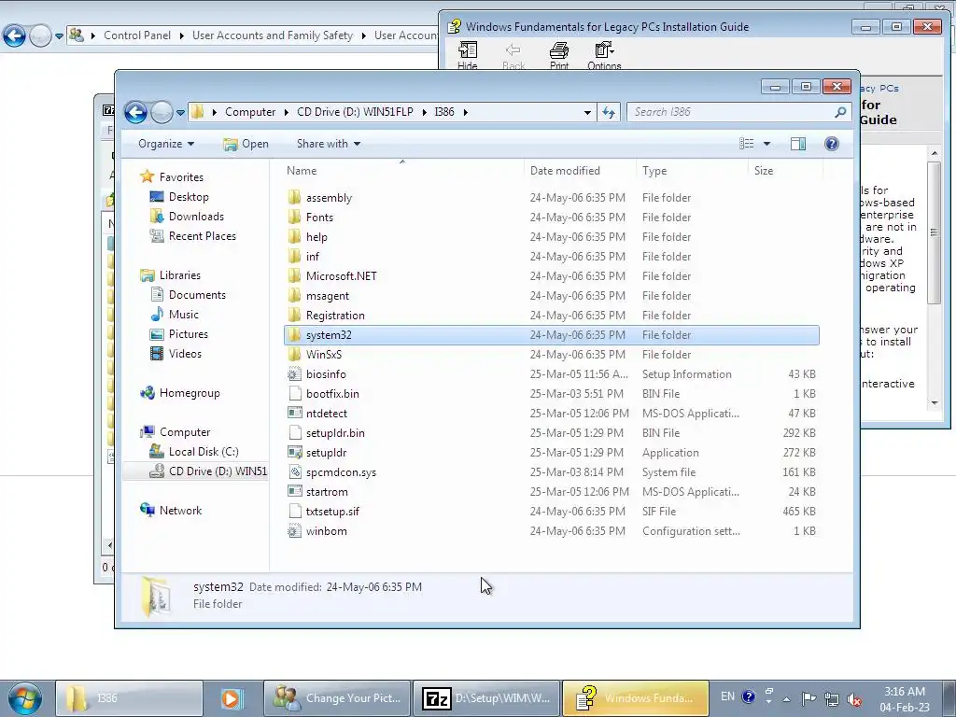Open Desktop in navigation pane

(189, 197)
